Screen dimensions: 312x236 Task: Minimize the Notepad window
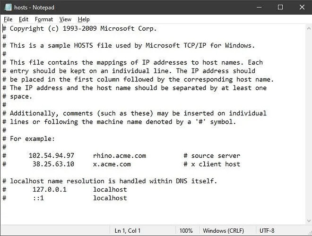pyautogui.click(x=259, y=7)
